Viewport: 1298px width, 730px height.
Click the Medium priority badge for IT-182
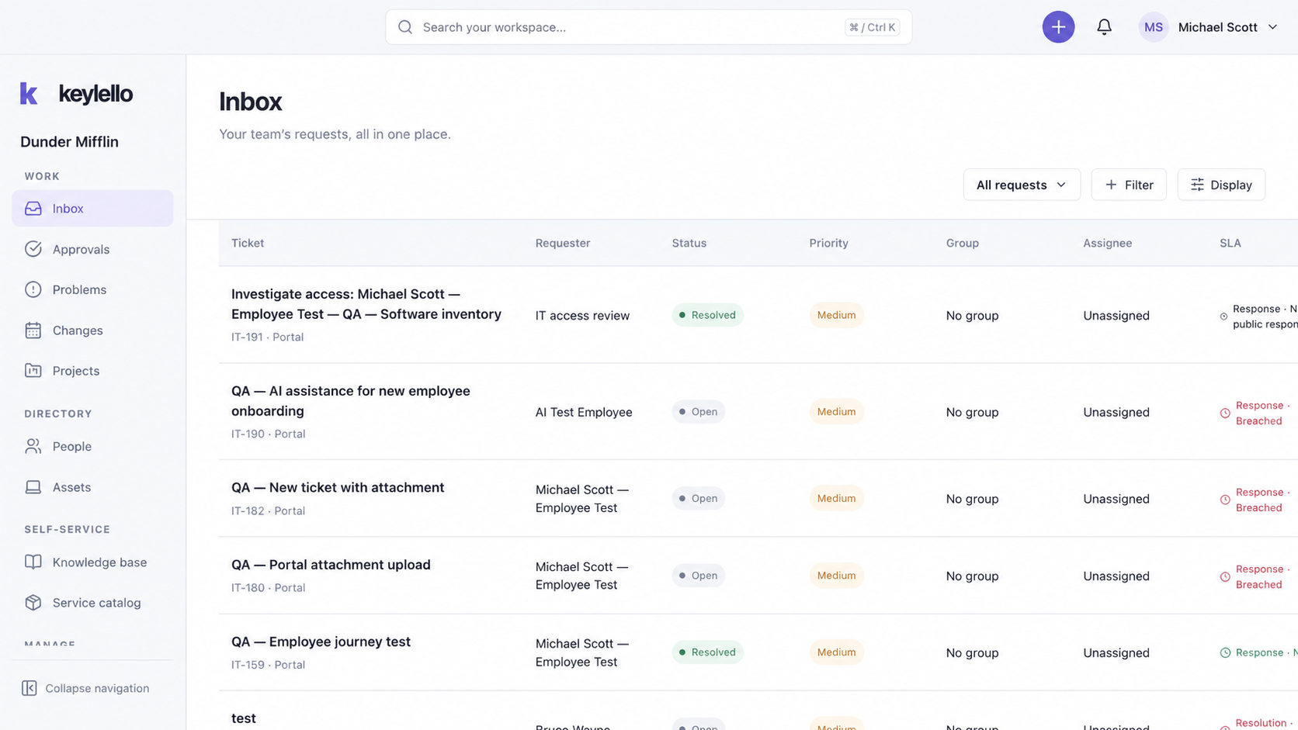click(836, 498)
